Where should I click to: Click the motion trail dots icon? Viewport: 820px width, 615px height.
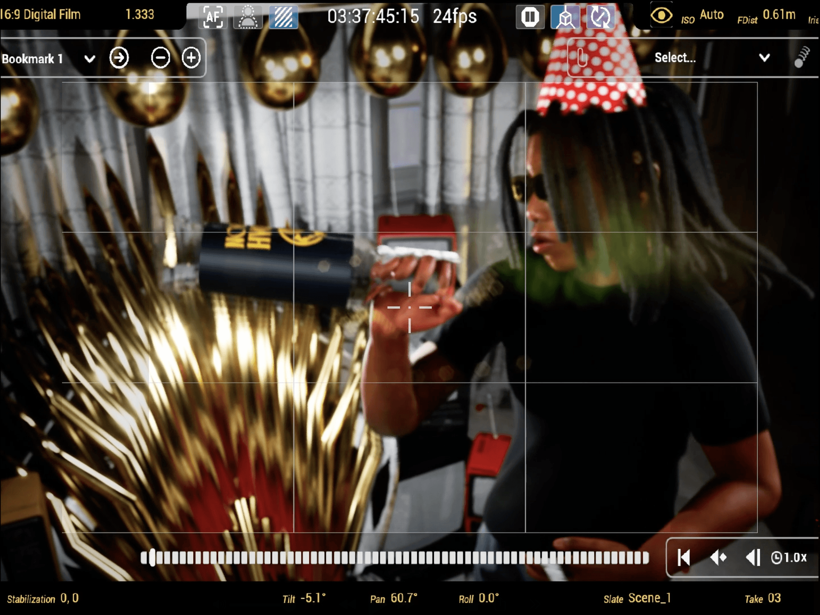(x=801, y=58)
